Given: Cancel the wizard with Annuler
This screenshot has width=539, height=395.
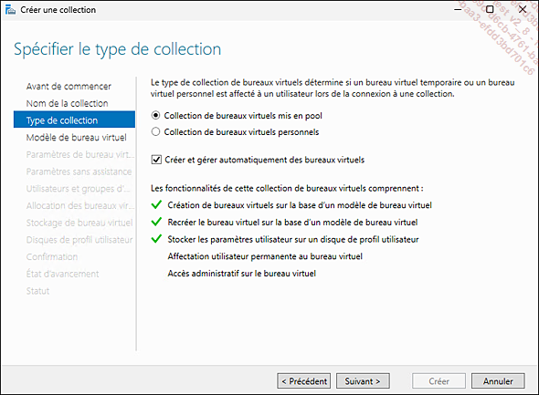Looking at the screenshot, I should (x=498, y=381).
